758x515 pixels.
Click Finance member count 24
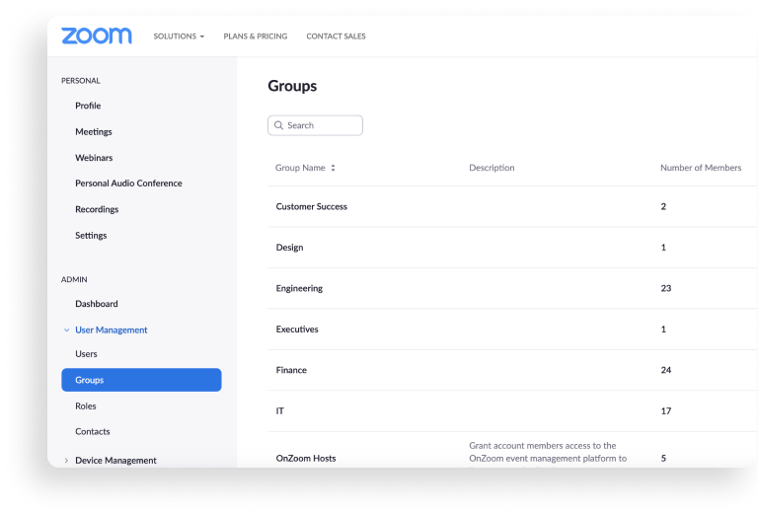665,370
